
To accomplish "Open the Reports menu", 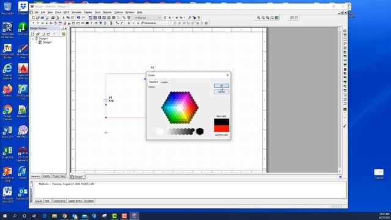I will tap(108, 12).
